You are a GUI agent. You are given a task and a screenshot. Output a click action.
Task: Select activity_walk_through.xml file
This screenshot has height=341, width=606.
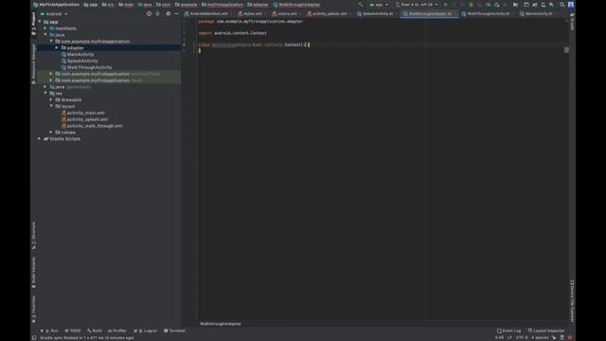tap(95, 126)
